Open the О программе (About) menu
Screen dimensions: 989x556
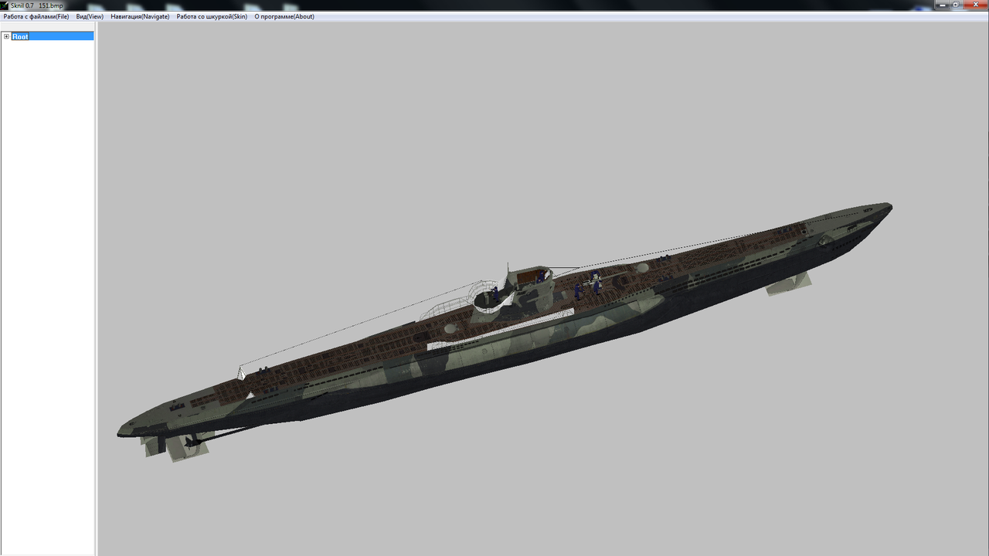284,16
